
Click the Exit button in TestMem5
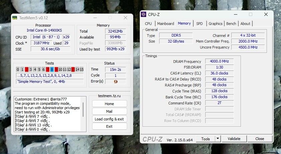pos(109,126)
